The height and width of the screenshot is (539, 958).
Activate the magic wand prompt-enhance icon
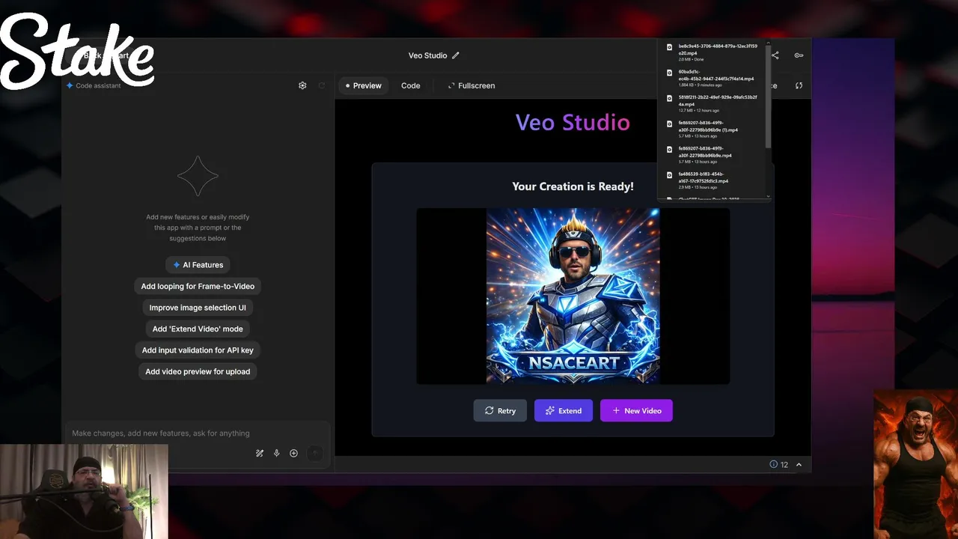(x=260, y=453)
